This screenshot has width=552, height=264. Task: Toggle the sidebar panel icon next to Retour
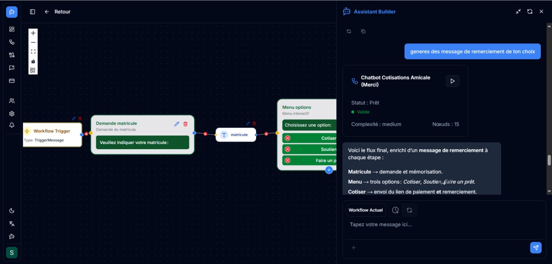[32, 12]
